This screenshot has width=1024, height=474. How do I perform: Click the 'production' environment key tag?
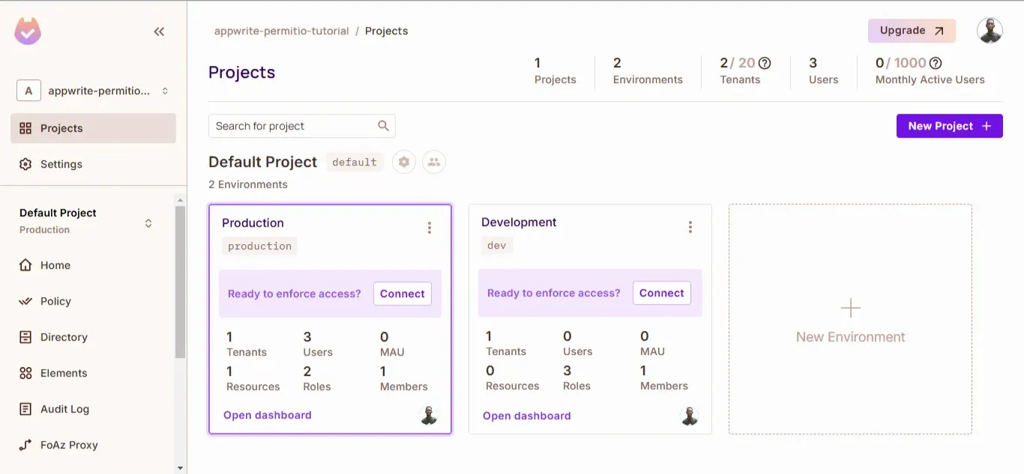click(x=259, y=246)
